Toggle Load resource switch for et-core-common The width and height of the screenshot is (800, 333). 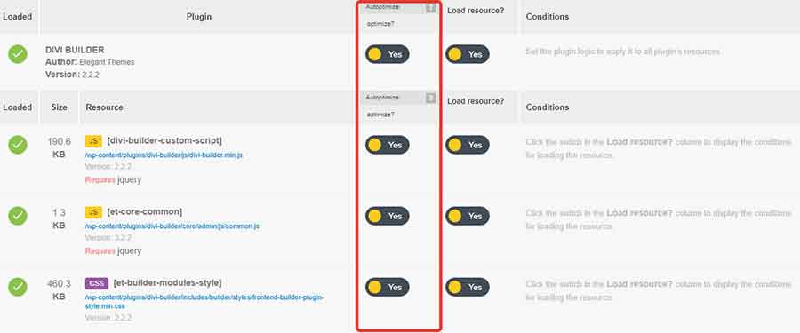[468, 216]
